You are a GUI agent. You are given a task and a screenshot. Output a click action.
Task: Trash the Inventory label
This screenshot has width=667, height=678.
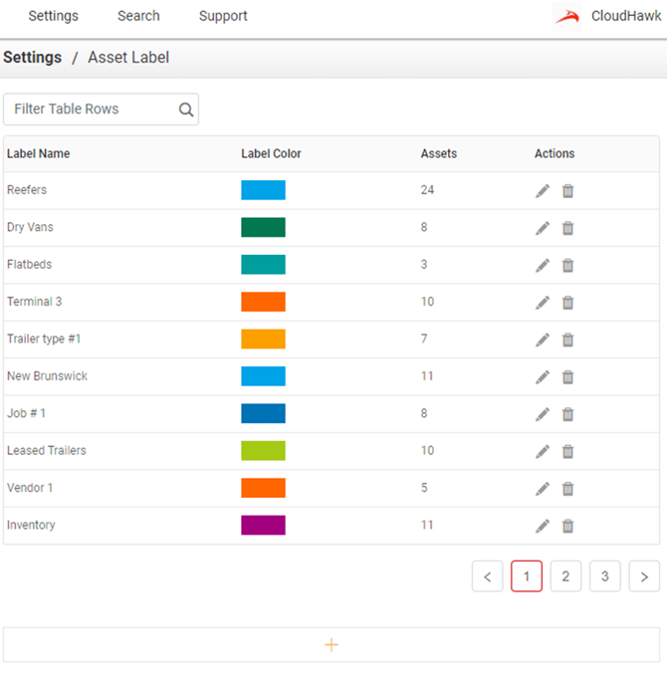point(567,526)
